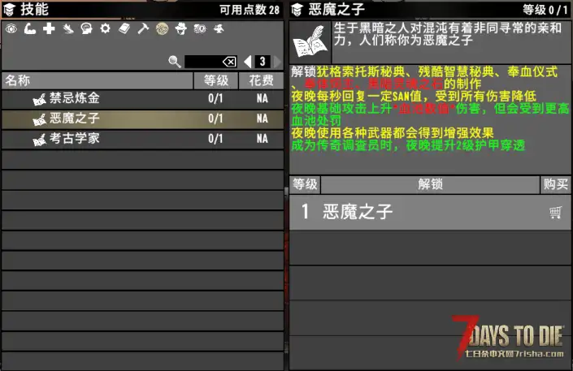Click the 恶魔之子 panel graduation cap icon
The height and width of the screenshot is (371, 573).
coord(297,10)
